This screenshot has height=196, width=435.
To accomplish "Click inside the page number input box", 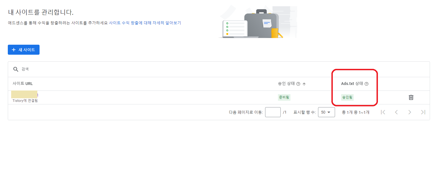I will (273, 112).
